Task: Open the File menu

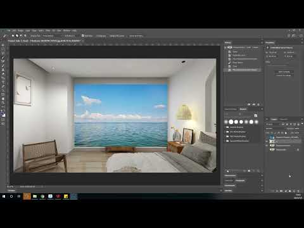Action: click(9, 30)
